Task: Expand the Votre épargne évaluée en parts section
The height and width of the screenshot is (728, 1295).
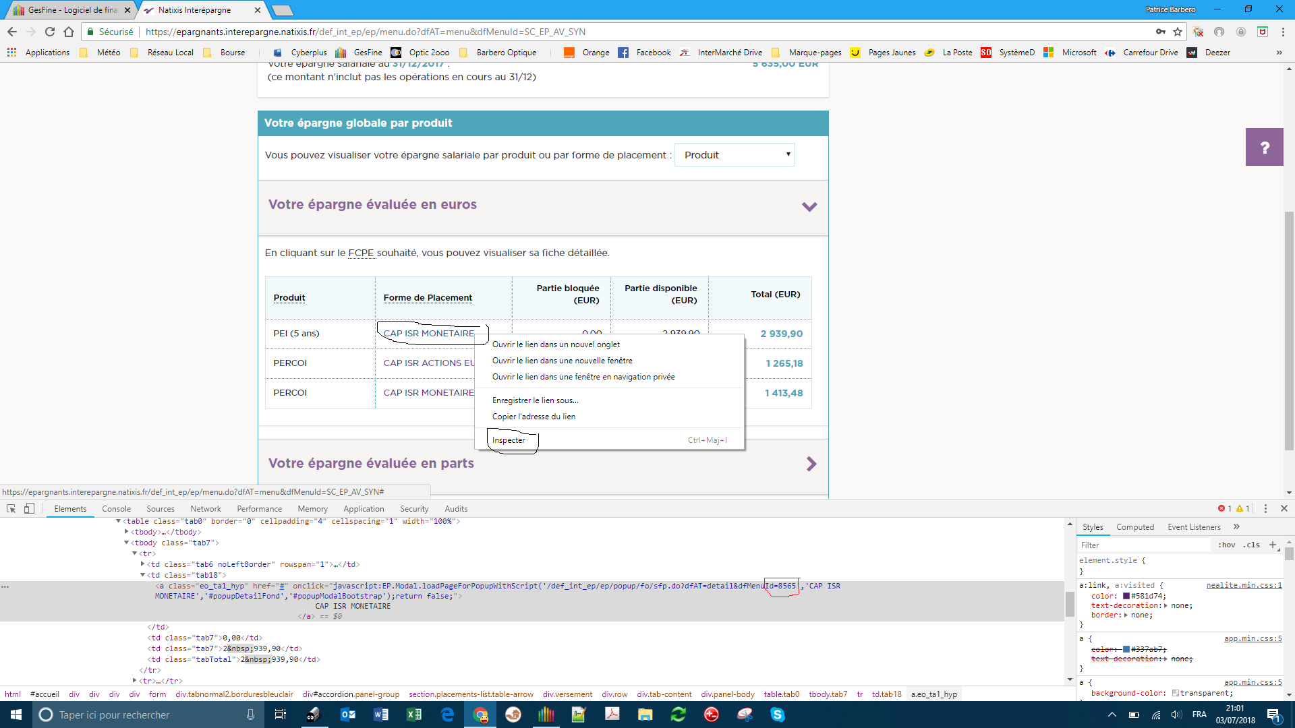Action: click(811, 464)
